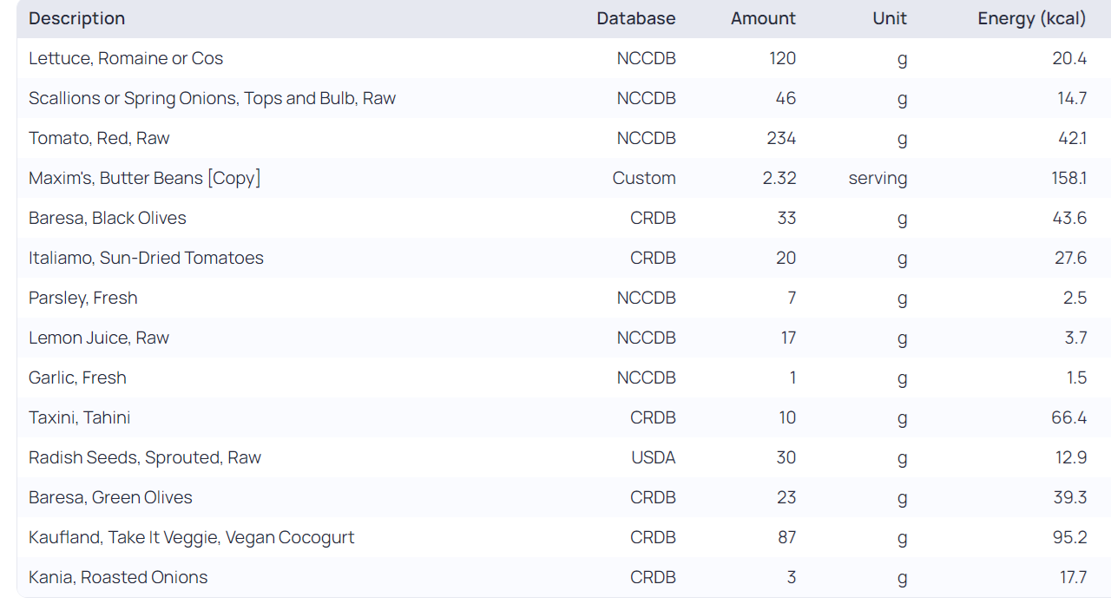
Task: Click the Kania, Roasted Onions row
Action: 118,577
